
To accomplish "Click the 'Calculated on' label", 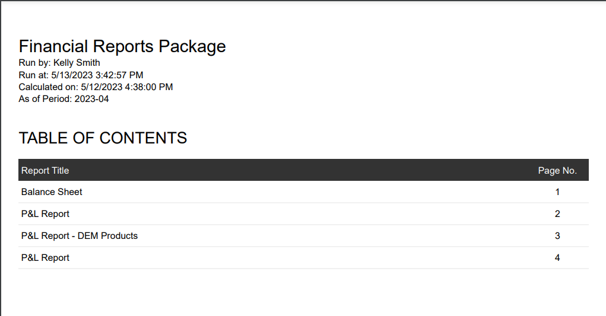I will [x=49, y=87].
